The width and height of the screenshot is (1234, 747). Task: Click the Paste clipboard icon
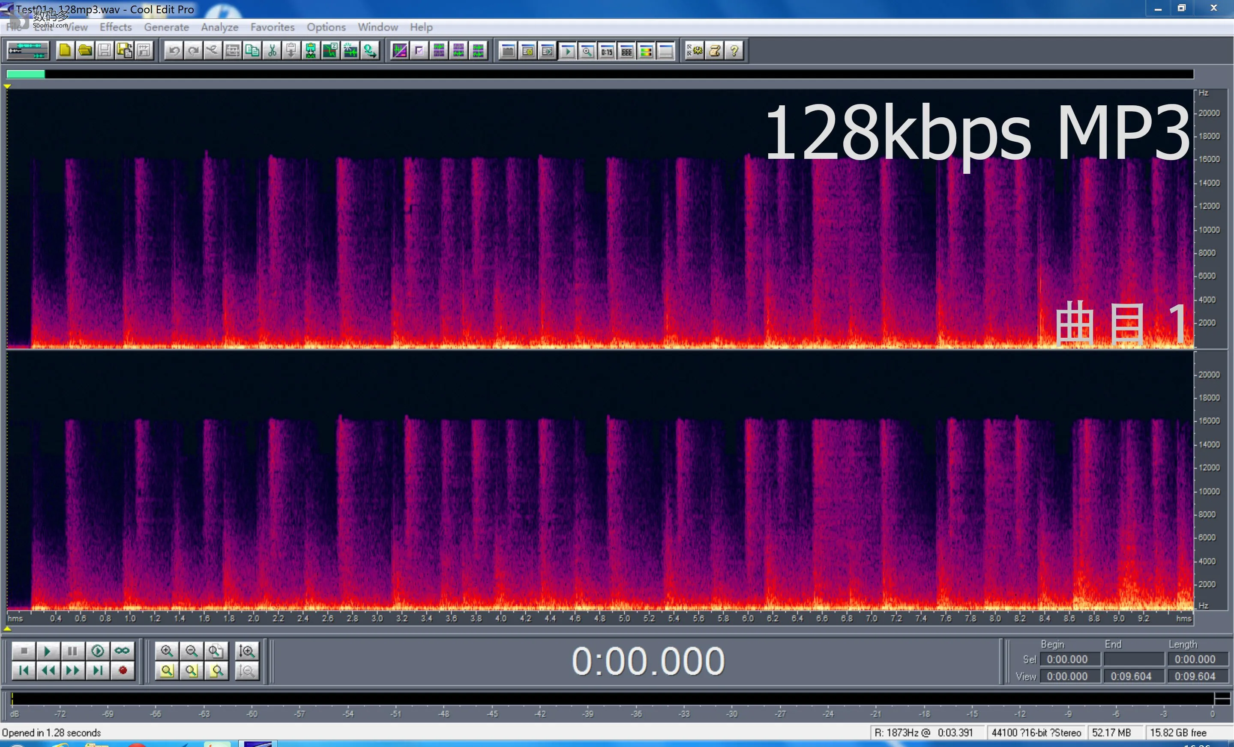coord(291,51)
